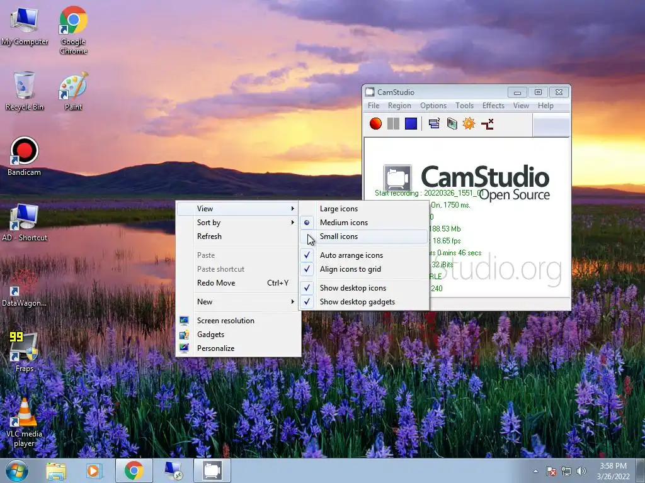The width and height of the screenshot is (645, 483).
Task: Click the volume speaker tray icon
Action: pyautogui.click(x=581, y=471)
